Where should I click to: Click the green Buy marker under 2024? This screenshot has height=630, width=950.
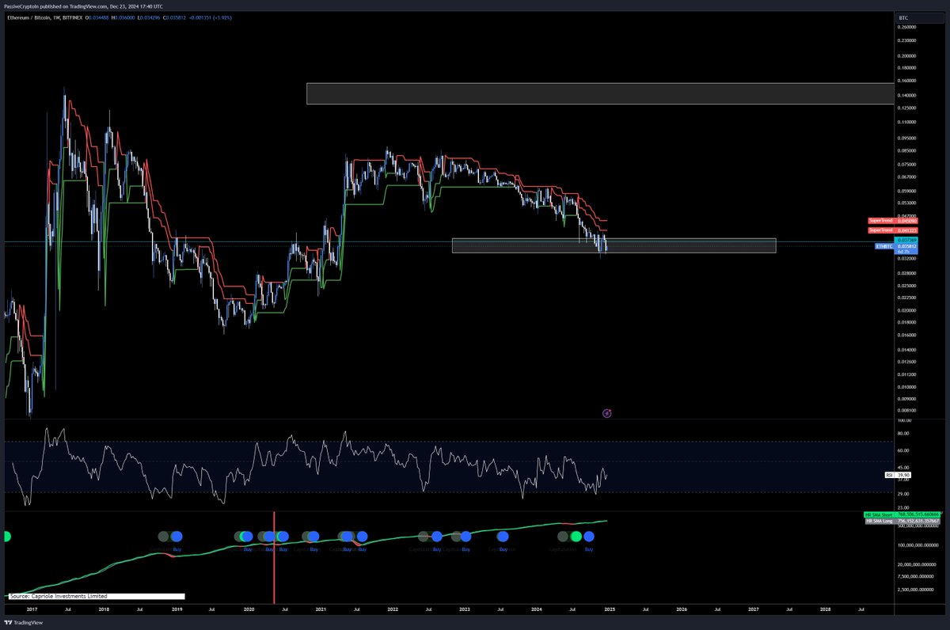point(576,537)
